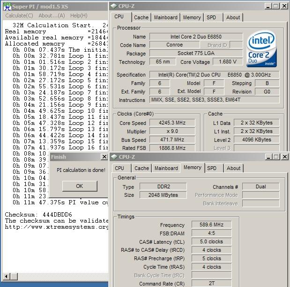Maximize the lower CPU-Z window
This screenshot has width=290, height=287.
(x=276, y=157)
